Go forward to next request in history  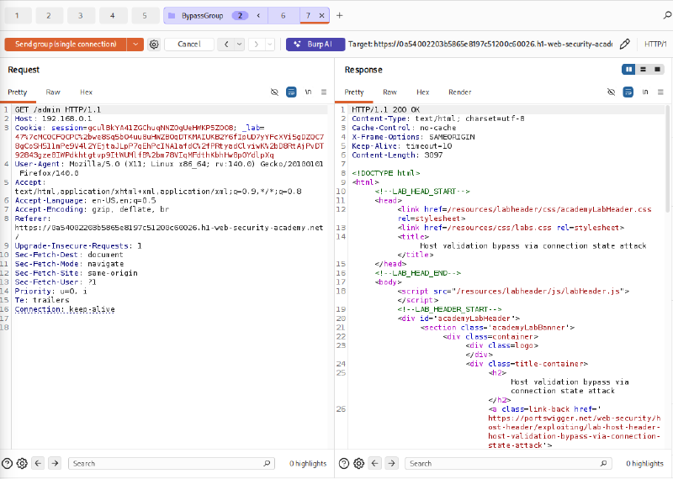257,45
